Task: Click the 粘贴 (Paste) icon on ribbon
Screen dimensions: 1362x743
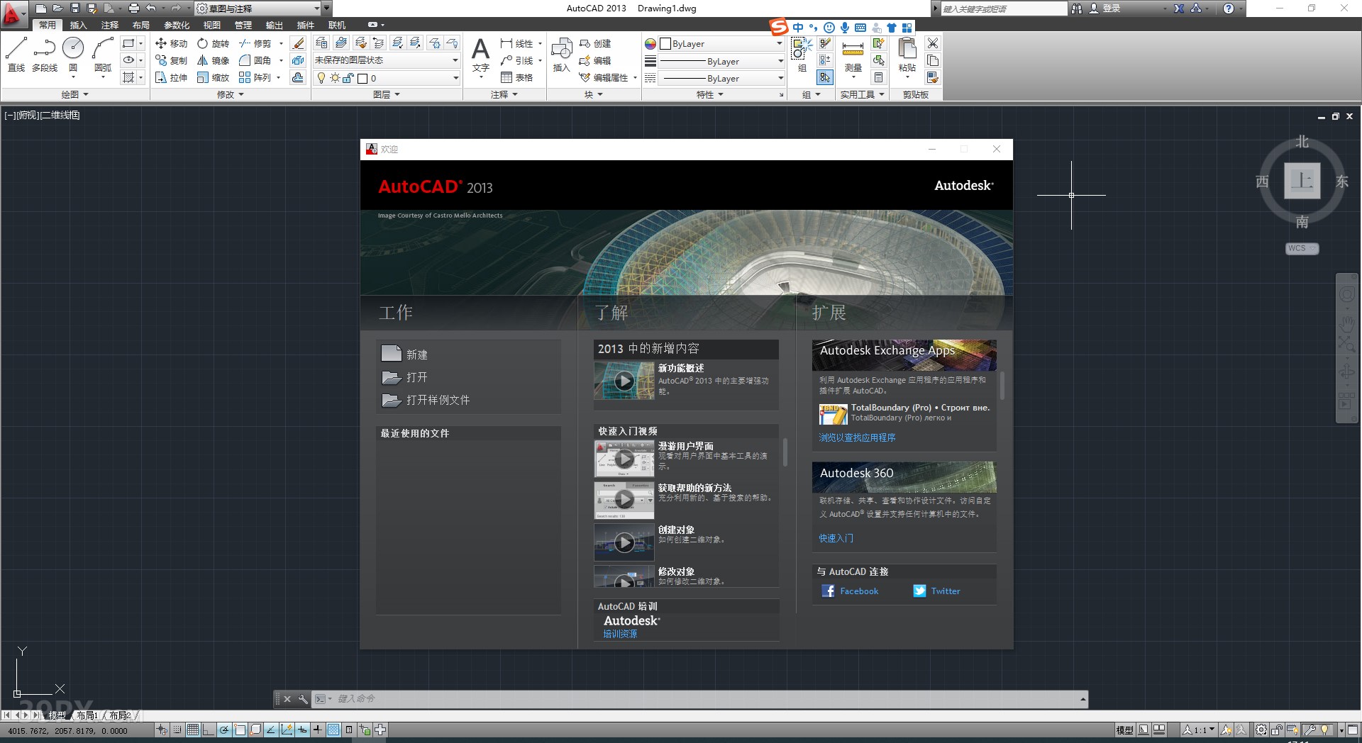Action: point(909,50)
